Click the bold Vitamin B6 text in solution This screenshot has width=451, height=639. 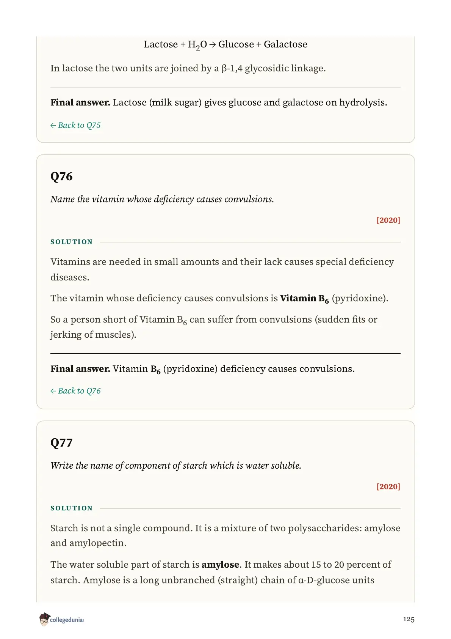pyautogui.click(x=304, y=299)
